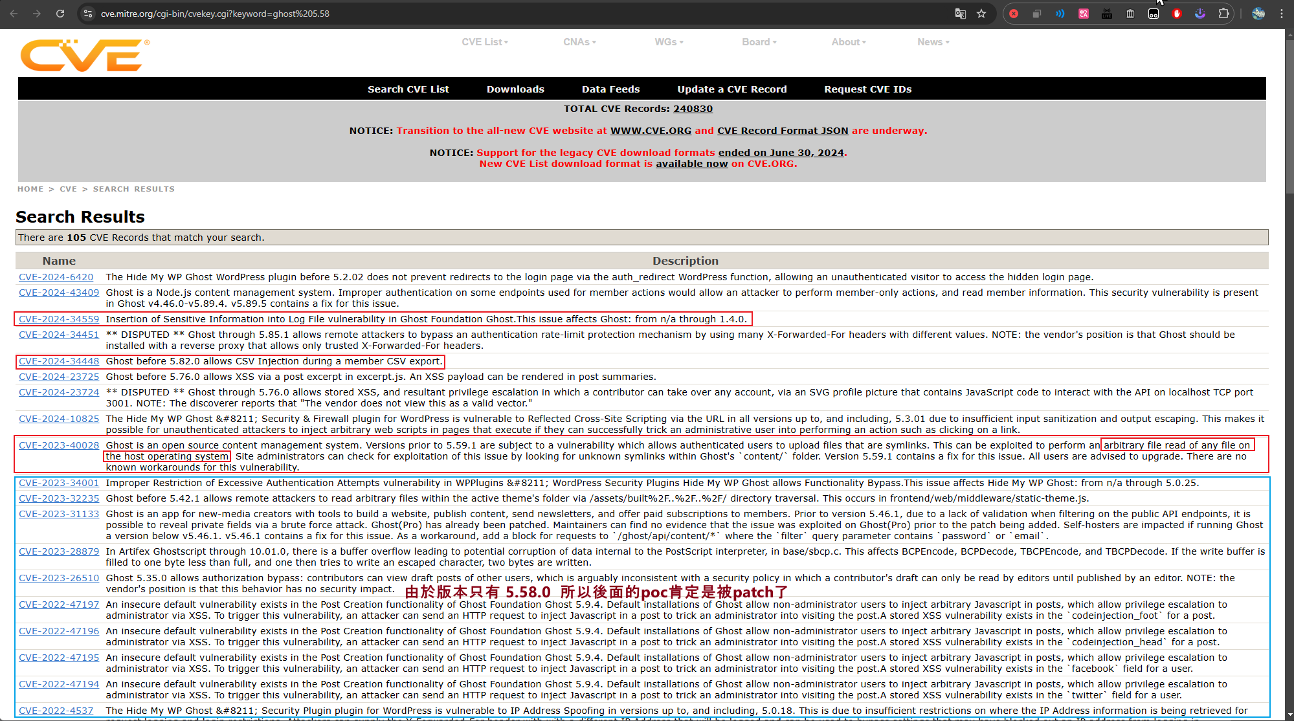View site information icon in address bar

tap(88, 14)
